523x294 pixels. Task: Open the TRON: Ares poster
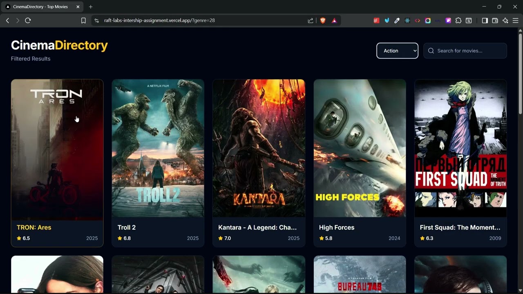click(x=57, y=148)
